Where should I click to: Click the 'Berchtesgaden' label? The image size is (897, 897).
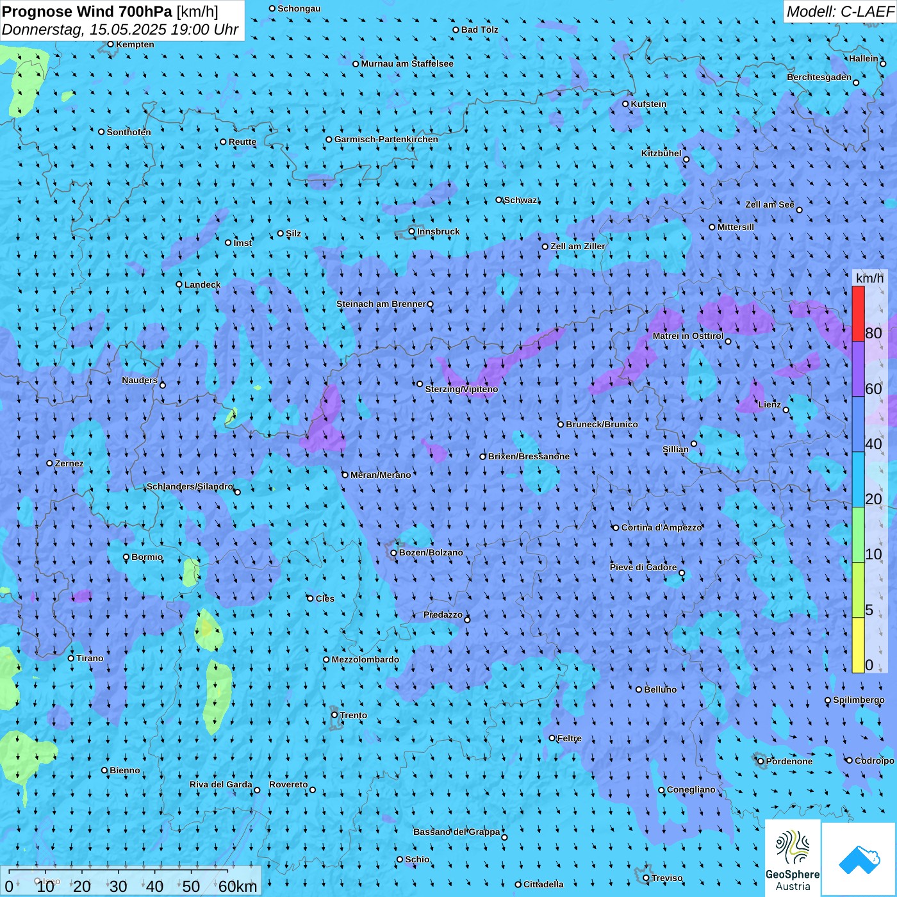point(819,77)
